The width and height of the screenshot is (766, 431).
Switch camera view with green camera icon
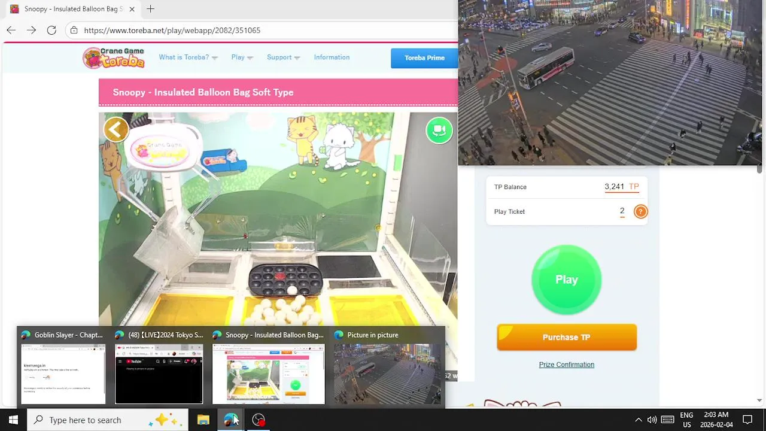(x=439, y=130)
